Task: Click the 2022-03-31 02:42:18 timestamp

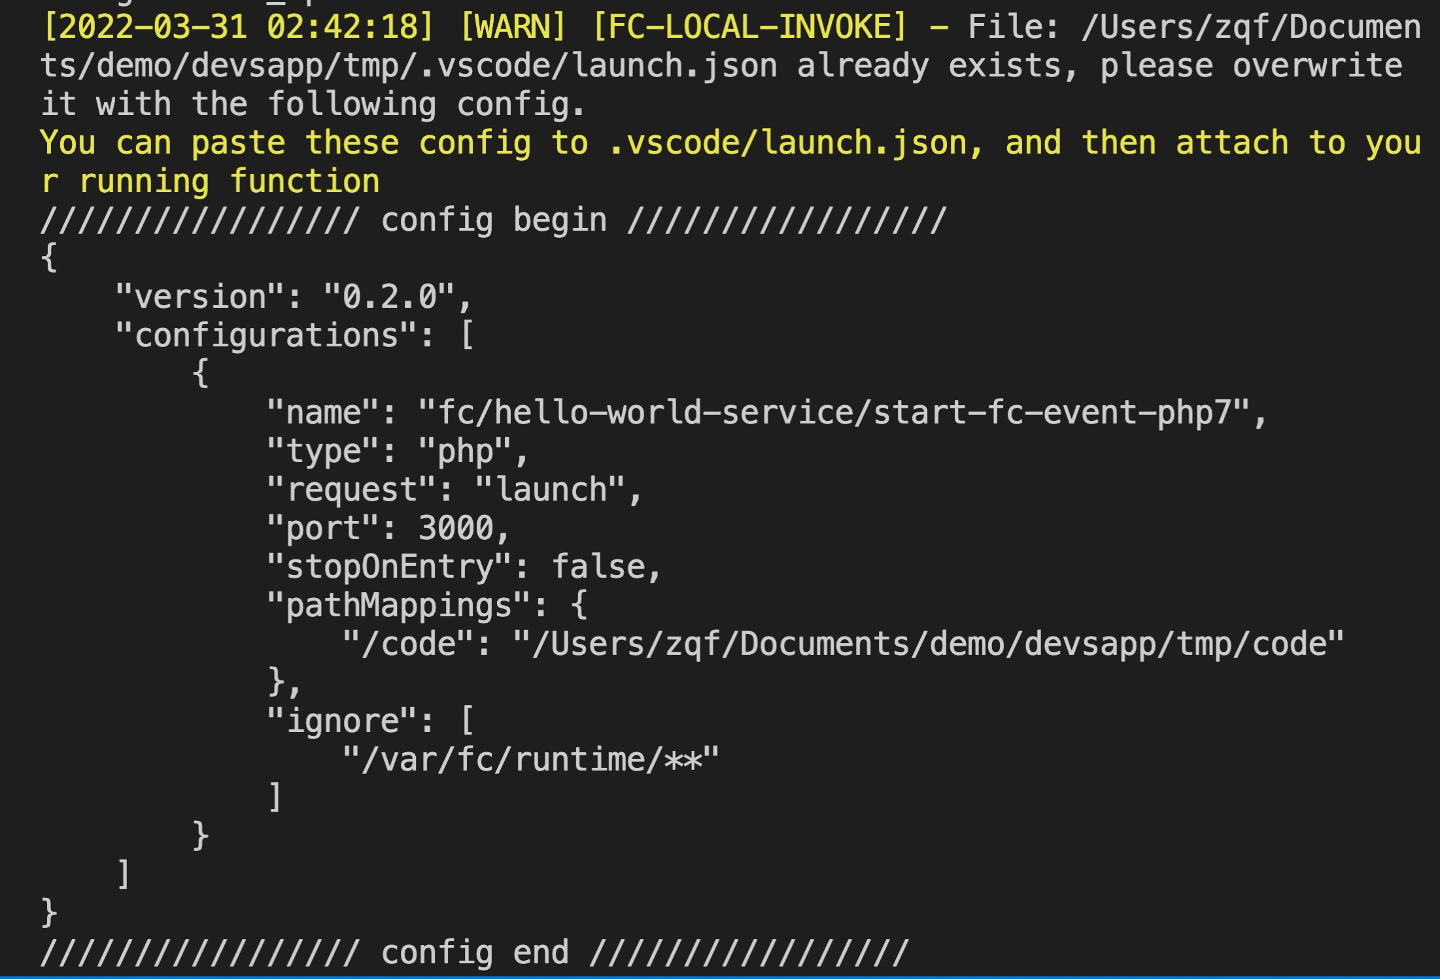Action: click(x=238, y=27)
